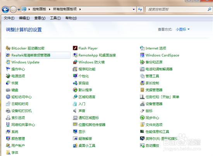Screen dimensions: 213x156
Task: Open the 管理工具 link
Action: coord(152,76)
